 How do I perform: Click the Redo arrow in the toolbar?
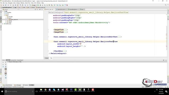coord(11,5)
